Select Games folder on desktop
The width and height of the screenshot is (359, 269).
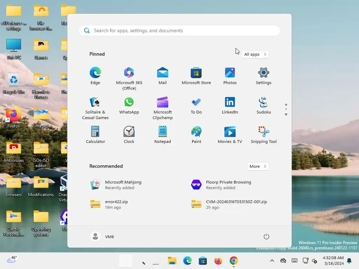coord(41,49)
